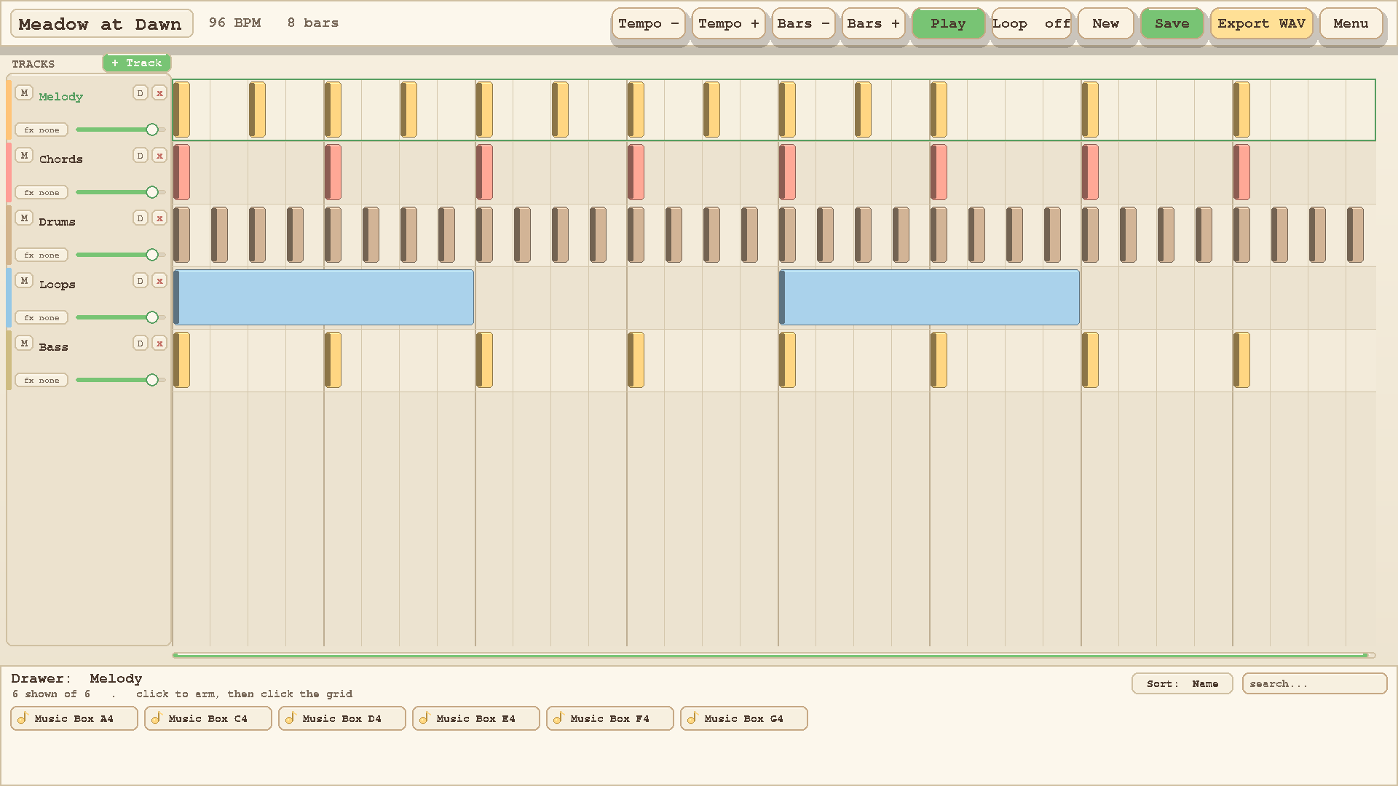Open fx dropdown on Loops track
Image resolution: width=1398 pixels, height=786 pixels.
42,318
